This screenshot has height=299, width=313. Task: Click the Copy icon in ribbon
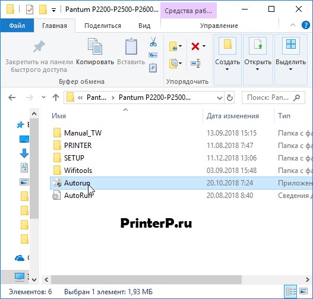[95, 46]
